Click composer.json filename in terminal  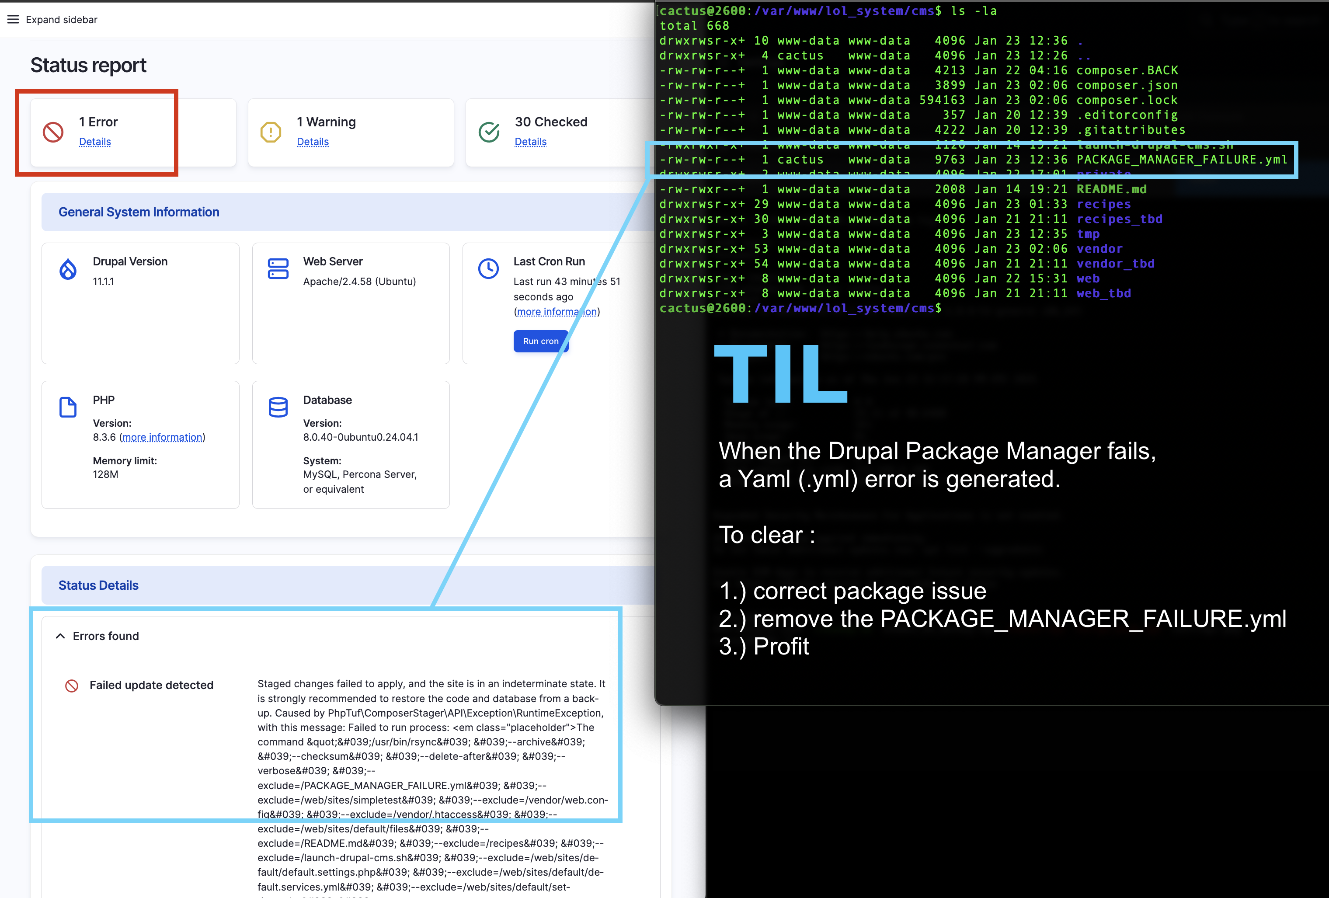click(x=1127, y=85)
